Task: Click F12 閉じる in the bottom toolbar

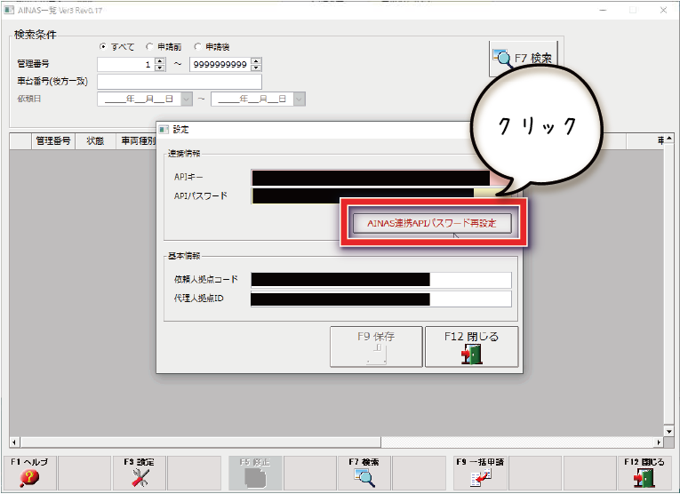Action: pyautogui.click(x=644, y=473)
